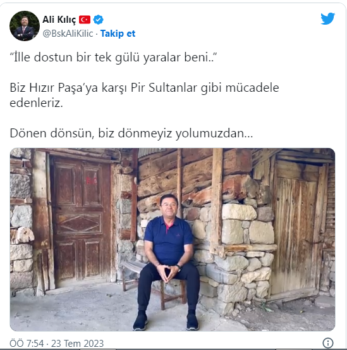Click the man's black sneakers in photo
The width and height of the screenshot is (347, 350).
coord(166,321)
